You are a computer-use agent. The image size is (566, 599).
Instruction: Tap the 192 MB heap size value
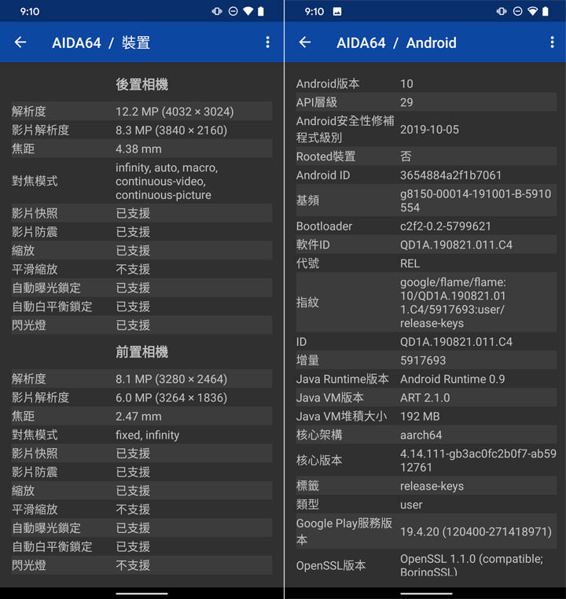[420, 417]
